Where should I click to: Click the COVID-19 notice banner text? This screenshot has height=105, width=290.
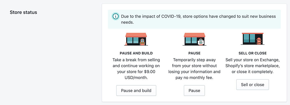(x=198, y=19)
